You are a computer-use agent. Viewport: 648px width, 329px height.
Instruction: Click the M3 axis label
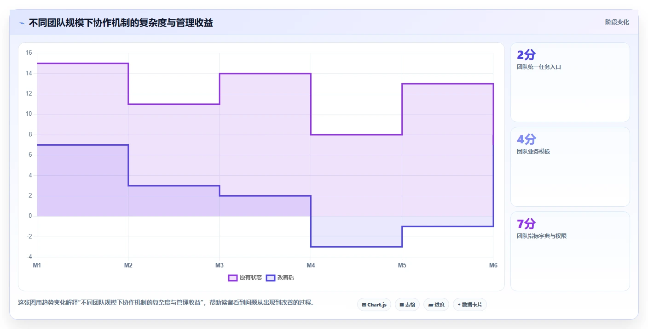point(220,265)
